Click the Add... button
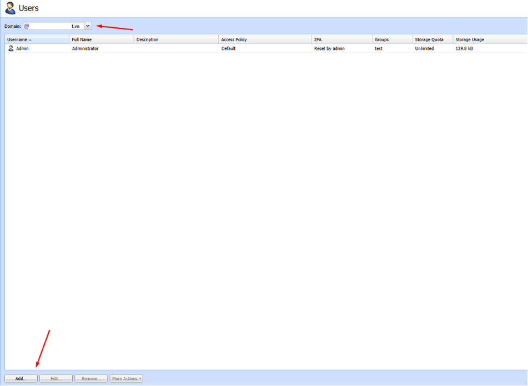Screen dimensions: 528x386 coord(21,379)
